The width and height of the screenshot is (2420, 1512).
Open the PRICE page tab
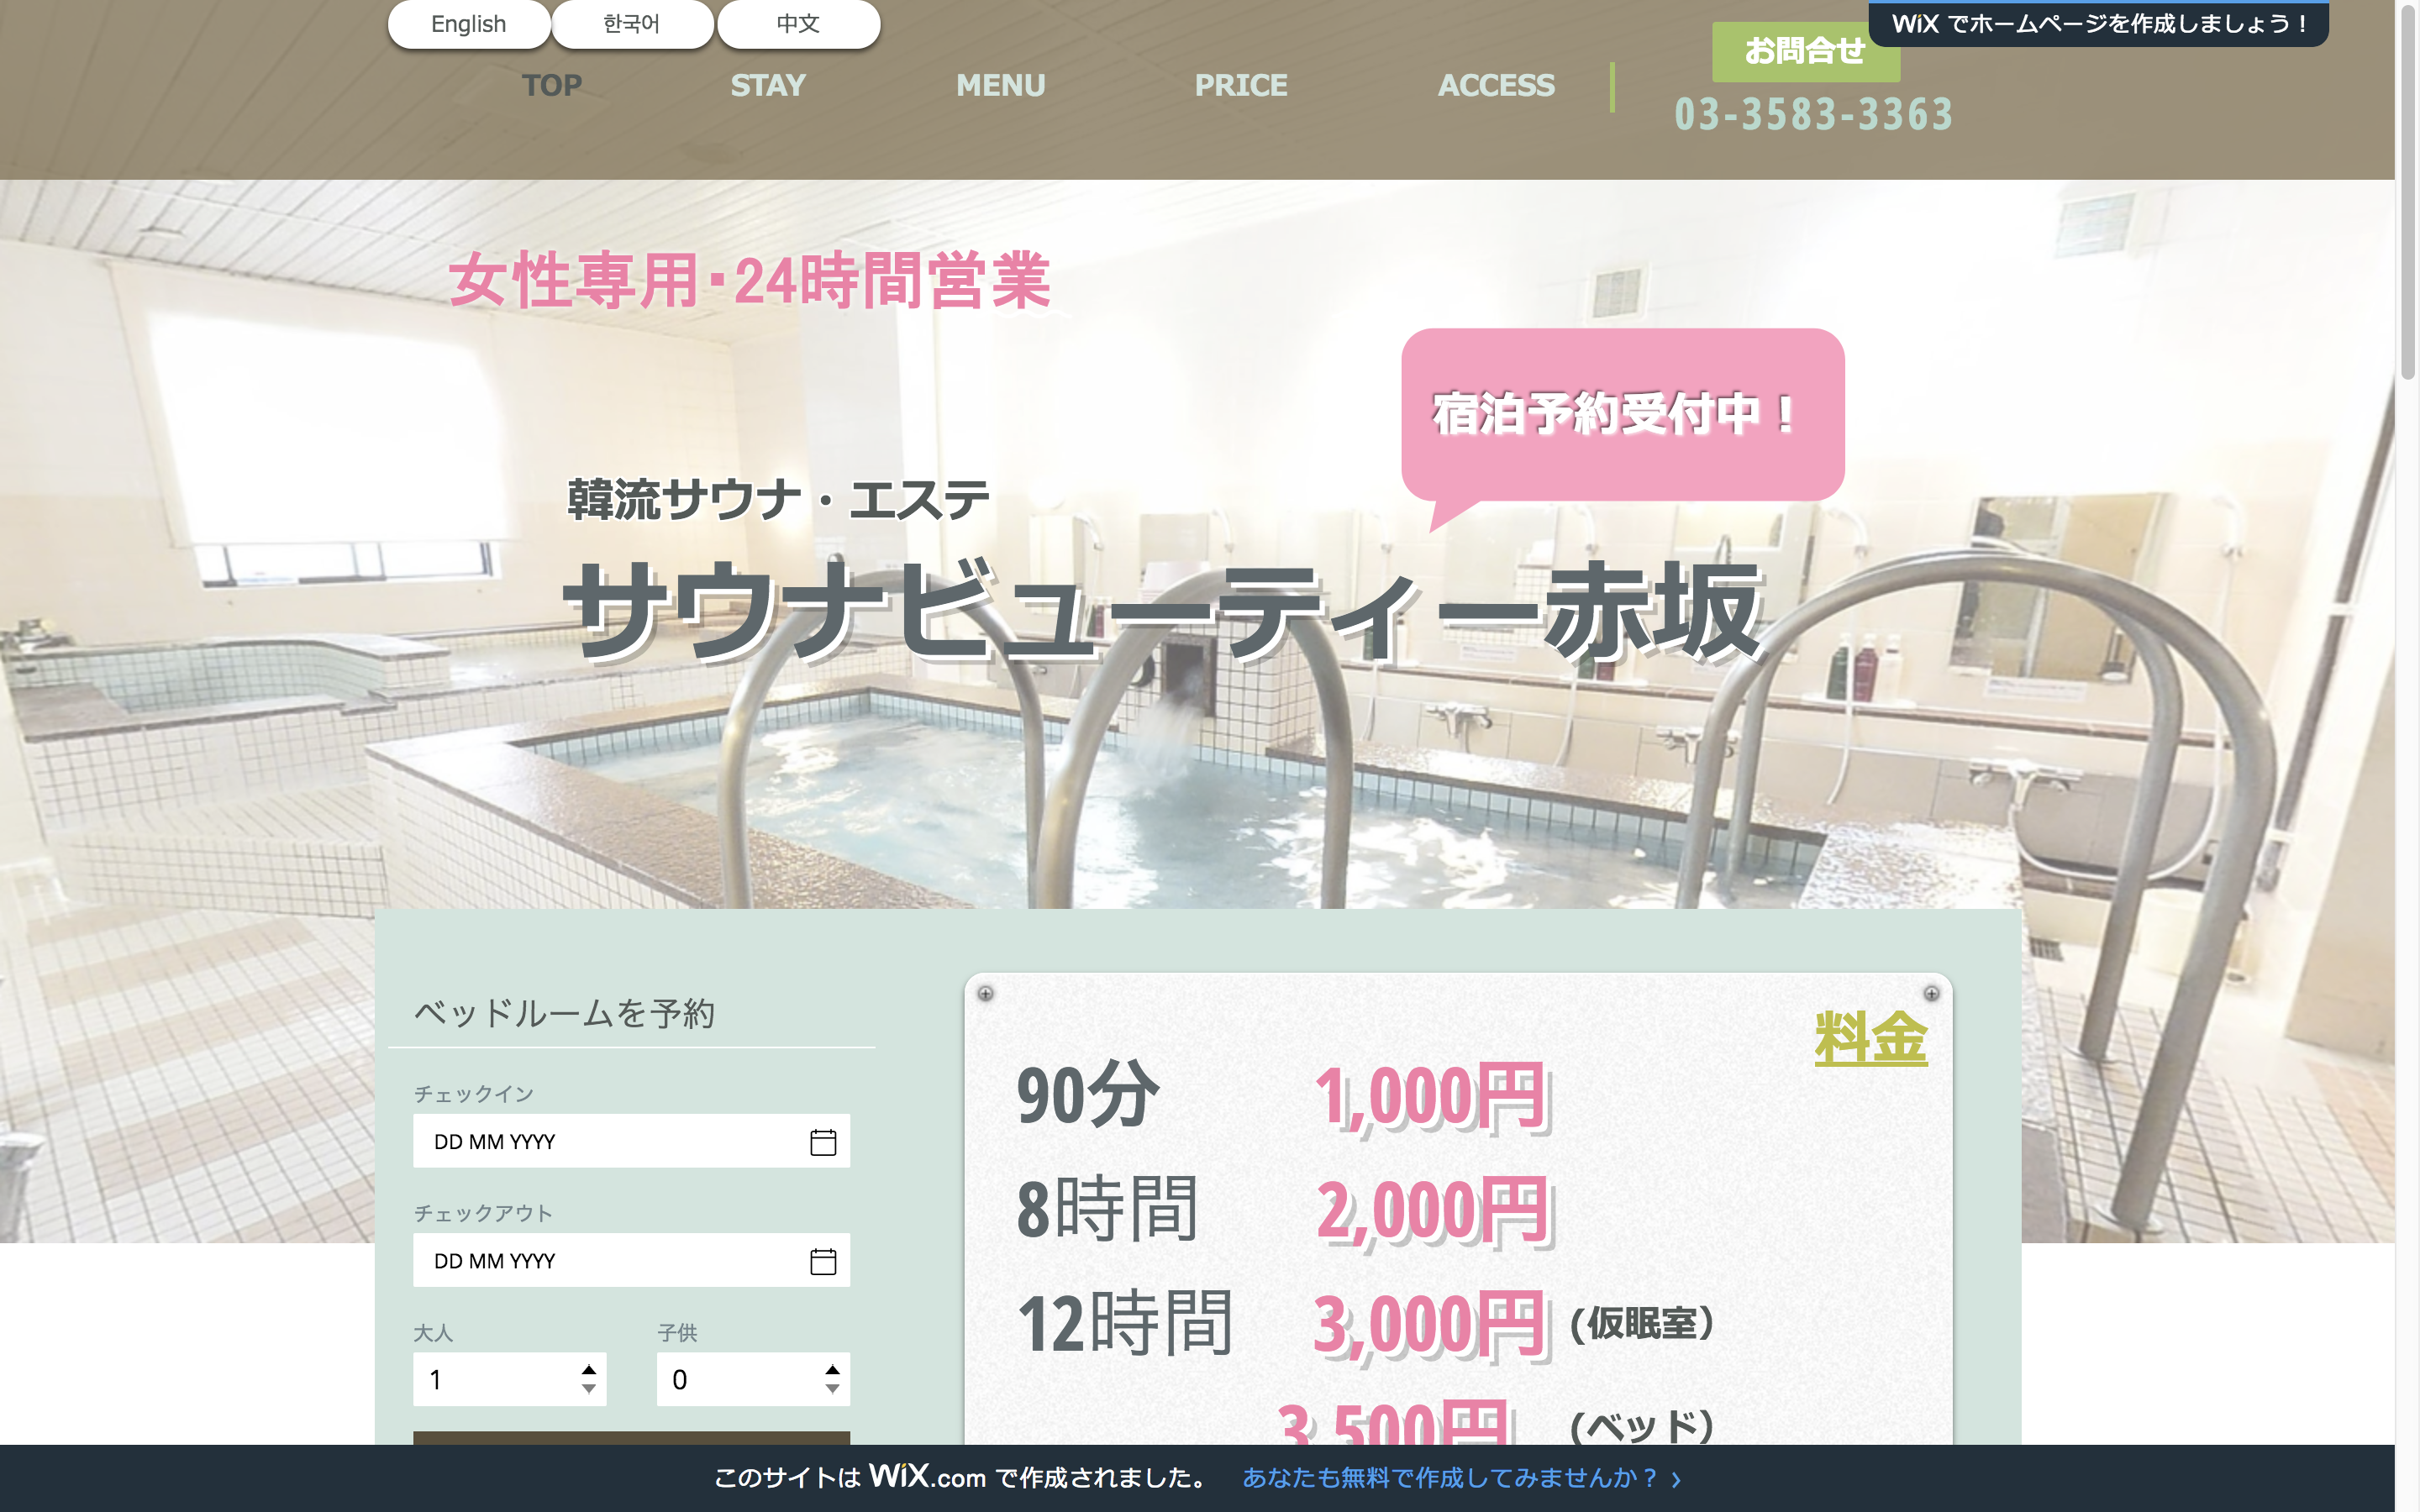[1242, 86]
